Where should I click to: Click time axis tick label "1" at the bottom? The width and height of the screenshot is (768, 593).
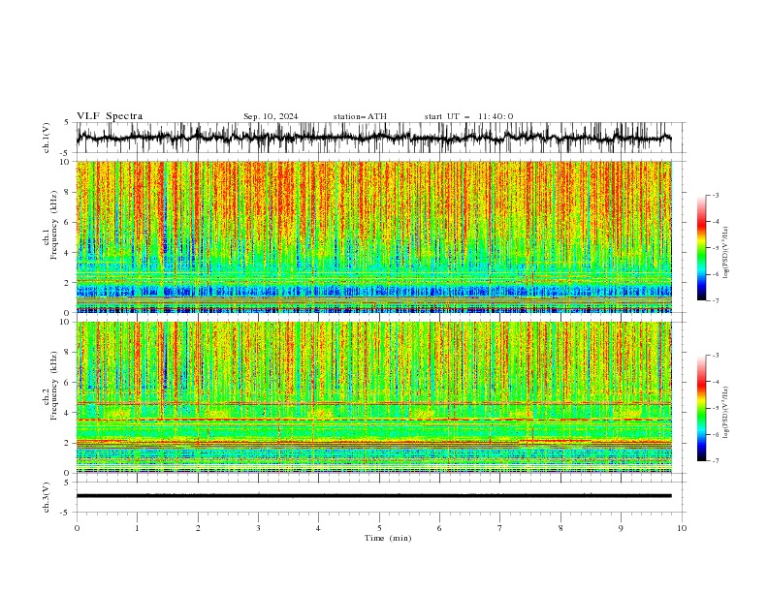pos(137,528)
